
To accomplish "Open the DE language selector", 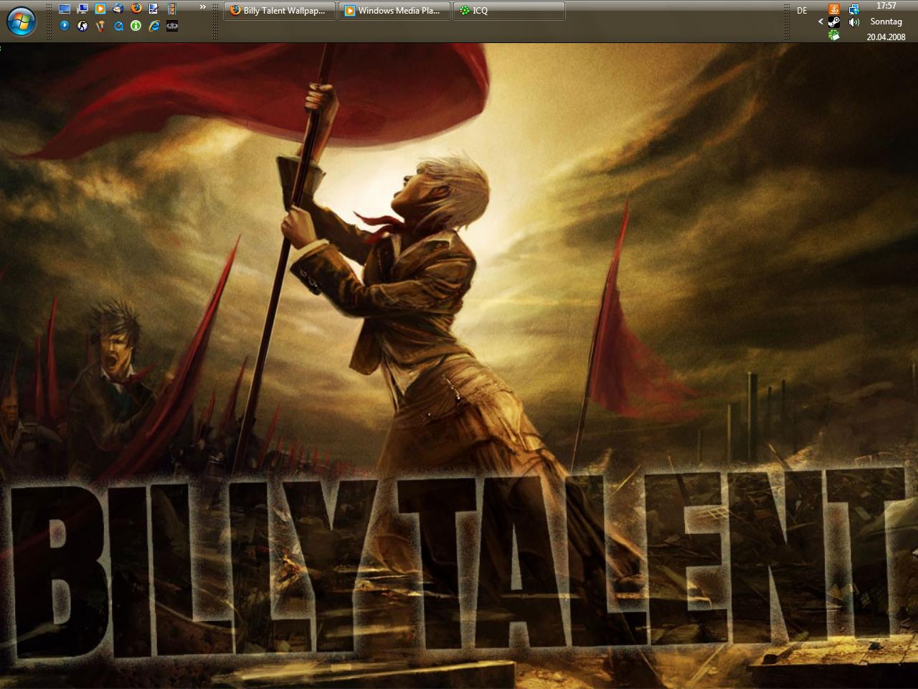I will (802, 11).
